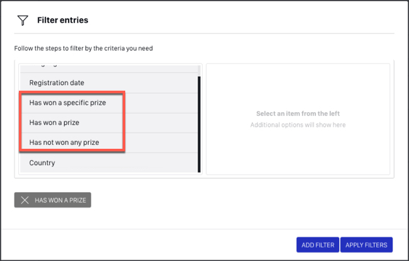
Task: Click the criteria list scrollbar thumb
Action: 199,124
